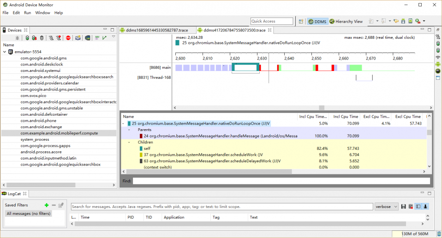Click inside the Quick Access search box

(x=272, y=21)
